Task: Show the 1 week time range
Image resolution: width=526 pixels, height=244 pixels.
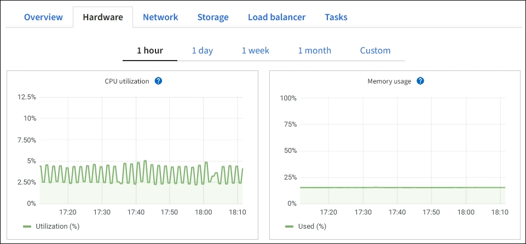Action: (256, 50)
